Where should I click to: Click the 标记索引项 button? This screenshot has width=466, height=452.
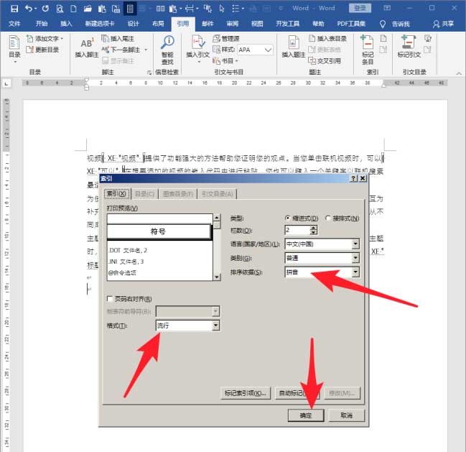tap(244, 393)
